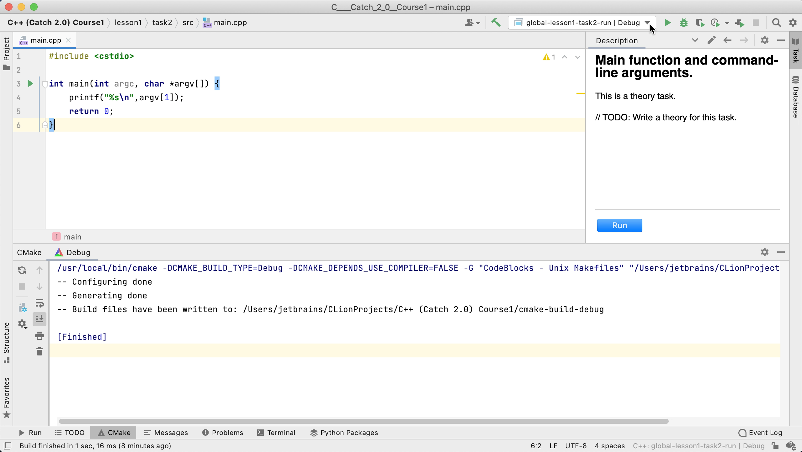Screen dimensions: 802x452
Task: Click the green Debug bug icon
Action: pyautogui.click(x=683, y=23)
